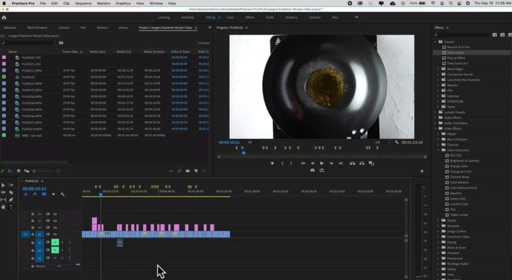512x280 pixels.
Task: Select the Selection tool arrow in timeline toolbox
Action: click(x=3, y=185)
